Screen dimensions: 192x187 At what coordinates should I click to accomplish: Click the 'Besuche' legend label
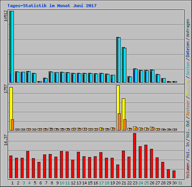pos(188,88)
